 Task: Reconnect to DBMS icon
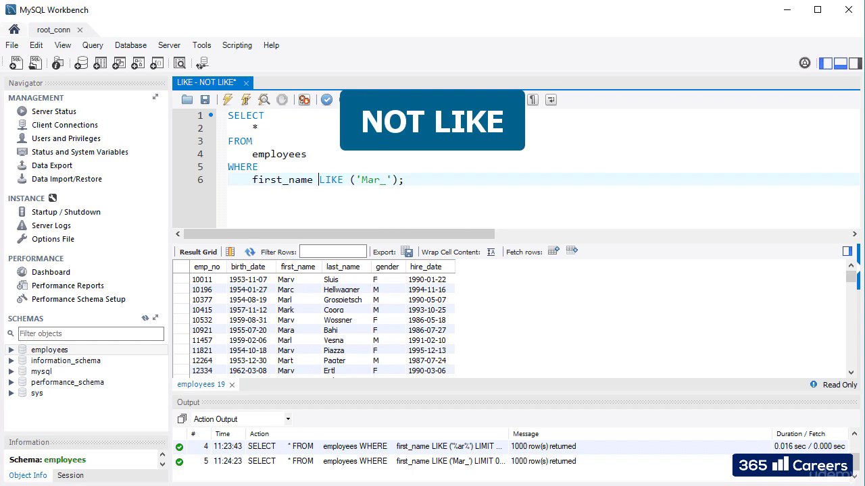tap(202, 63)
